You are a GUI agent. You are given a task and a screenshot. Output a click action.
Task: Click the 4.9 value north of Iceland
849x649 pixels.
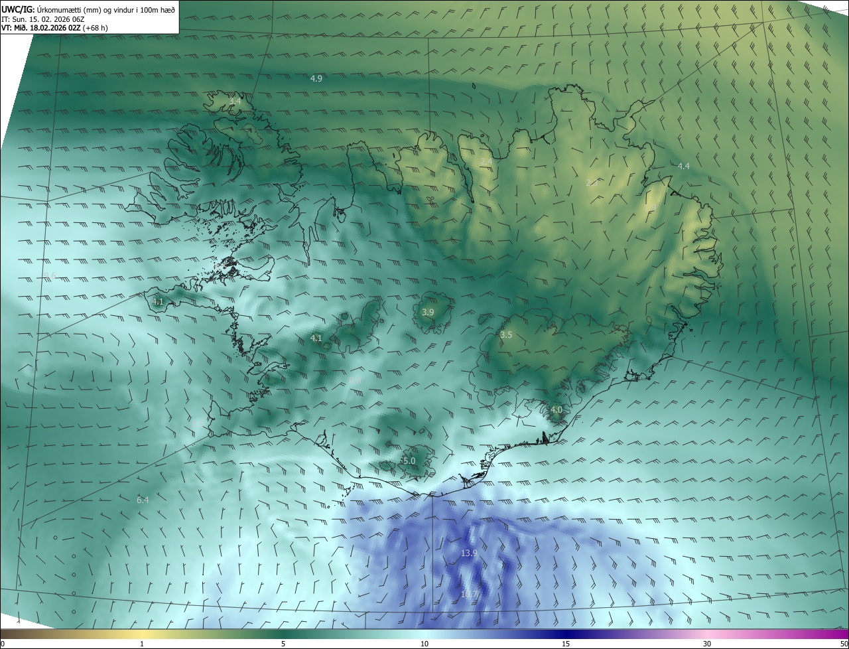(x=316, y=78)
